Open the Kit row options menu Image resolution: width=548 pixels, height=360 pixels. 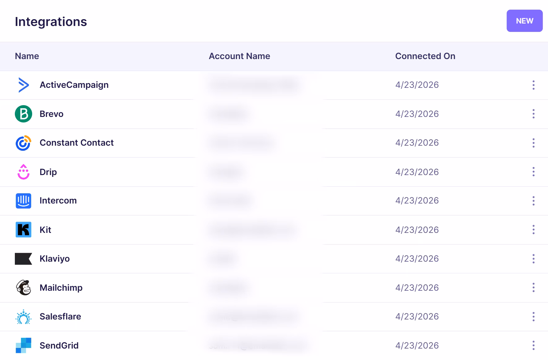tap(533, 229)
